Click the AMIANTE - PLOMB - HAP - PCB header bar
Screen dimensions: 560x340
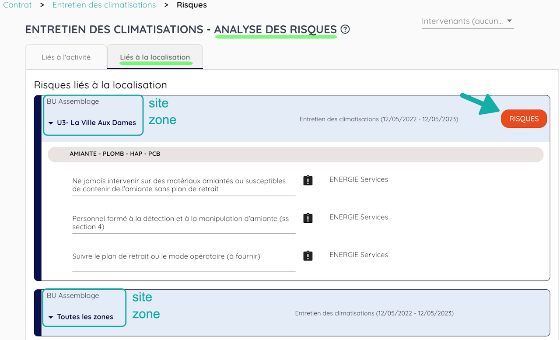[295, 154]
